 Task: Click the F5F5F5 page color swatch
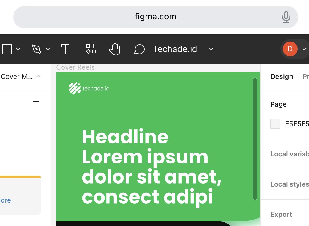[275, 123]
